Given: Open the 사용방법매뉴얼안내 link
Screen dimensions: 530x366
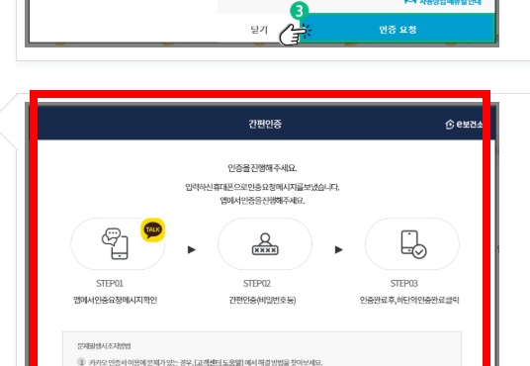Looking at the screenshot, I should [443, 2].
